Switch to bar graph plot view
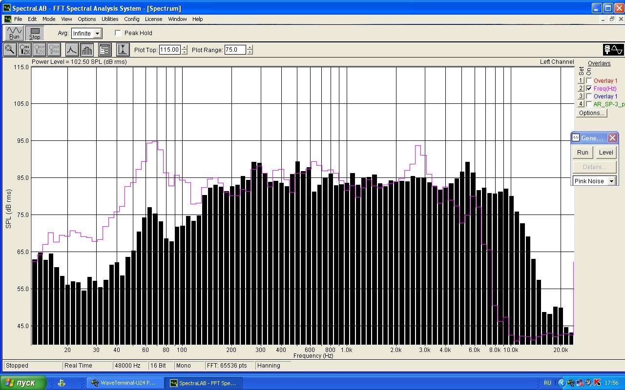Screen dimensions: 625x390 (x=87, y=49)
